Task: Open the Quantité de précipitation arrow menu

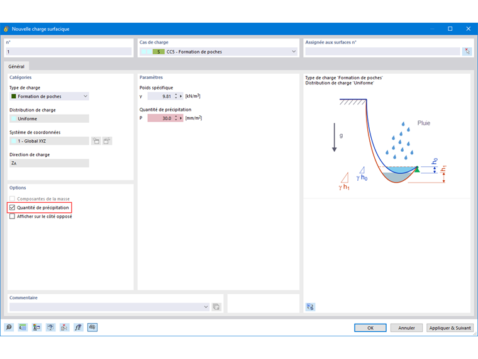Action: point(181,118)
